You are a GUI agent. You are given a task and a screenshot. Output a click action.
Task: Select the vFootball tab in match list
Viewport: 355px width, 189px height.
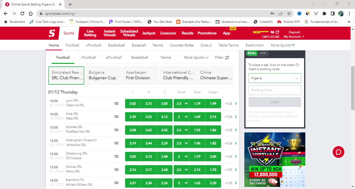pos(88,57)
